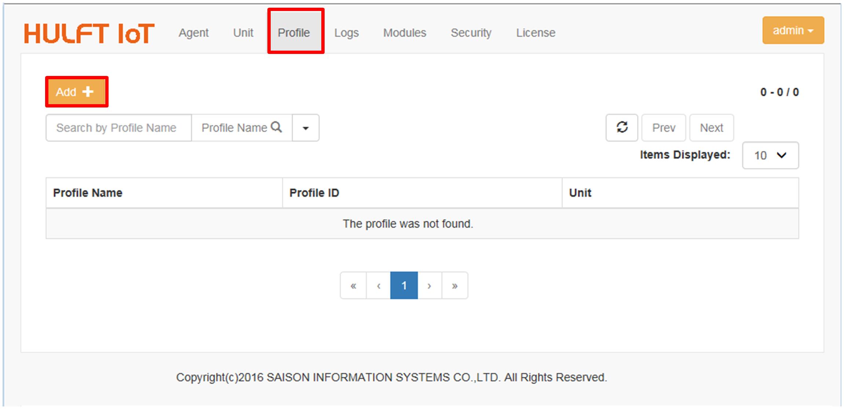Click the Profile Name search button
This screenshot has height=409, width=844.
(242, 128)
